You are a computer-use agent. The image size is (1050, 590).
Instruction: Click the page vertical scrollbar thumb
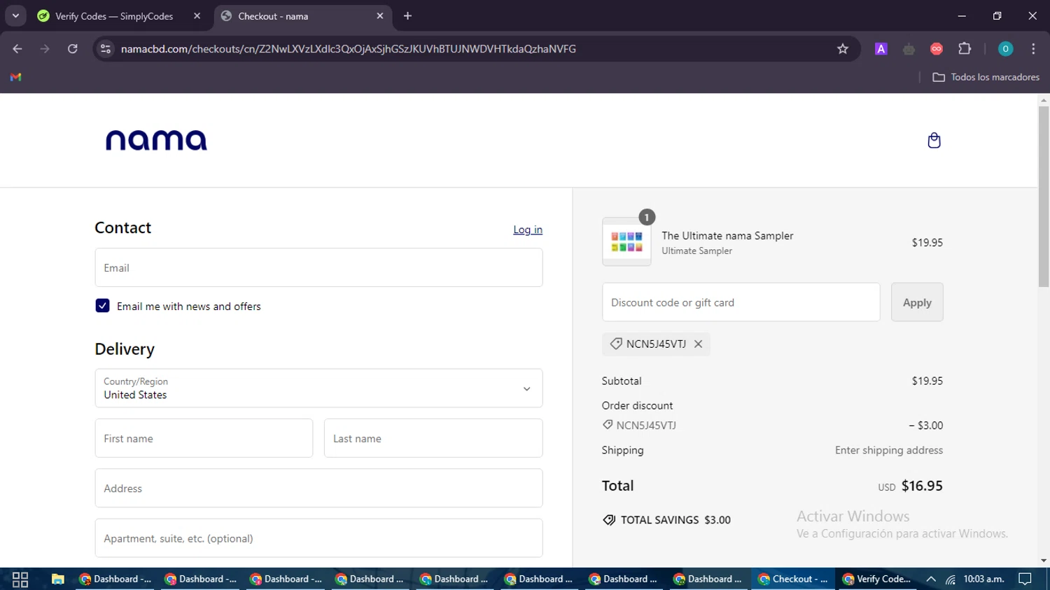(1043, 196)
